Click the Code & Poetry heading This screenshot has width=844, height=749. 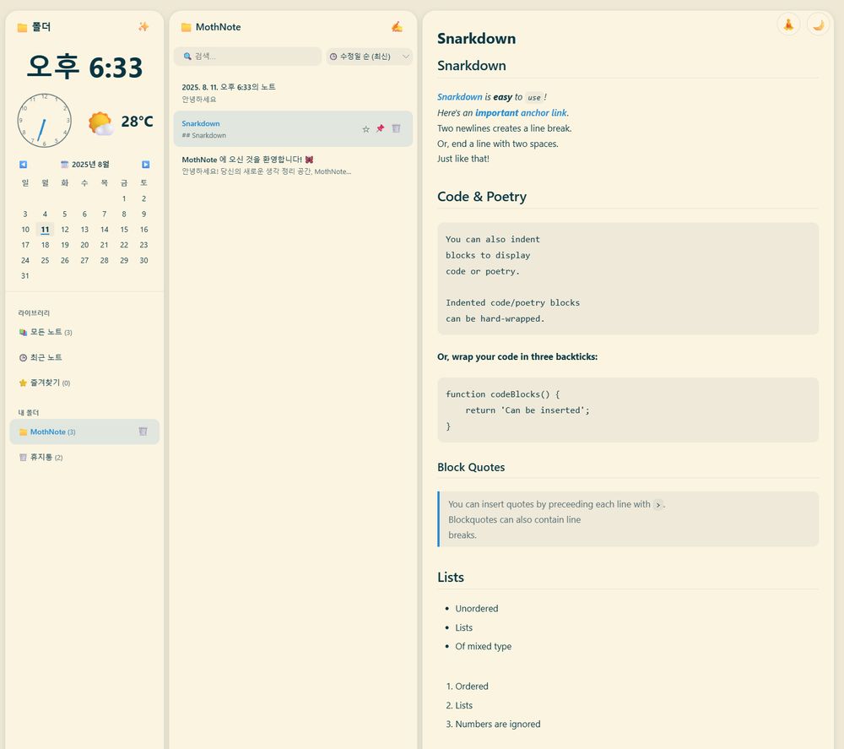pos(482,197)
